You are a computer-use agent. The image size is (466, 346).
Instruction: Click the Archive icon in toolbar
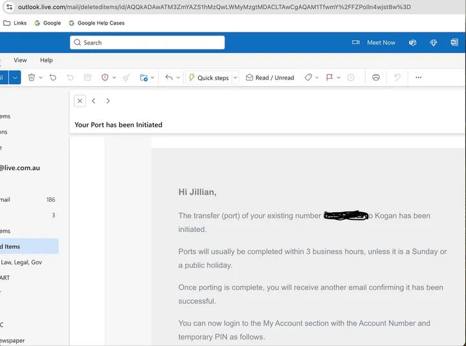click(87, 78)
